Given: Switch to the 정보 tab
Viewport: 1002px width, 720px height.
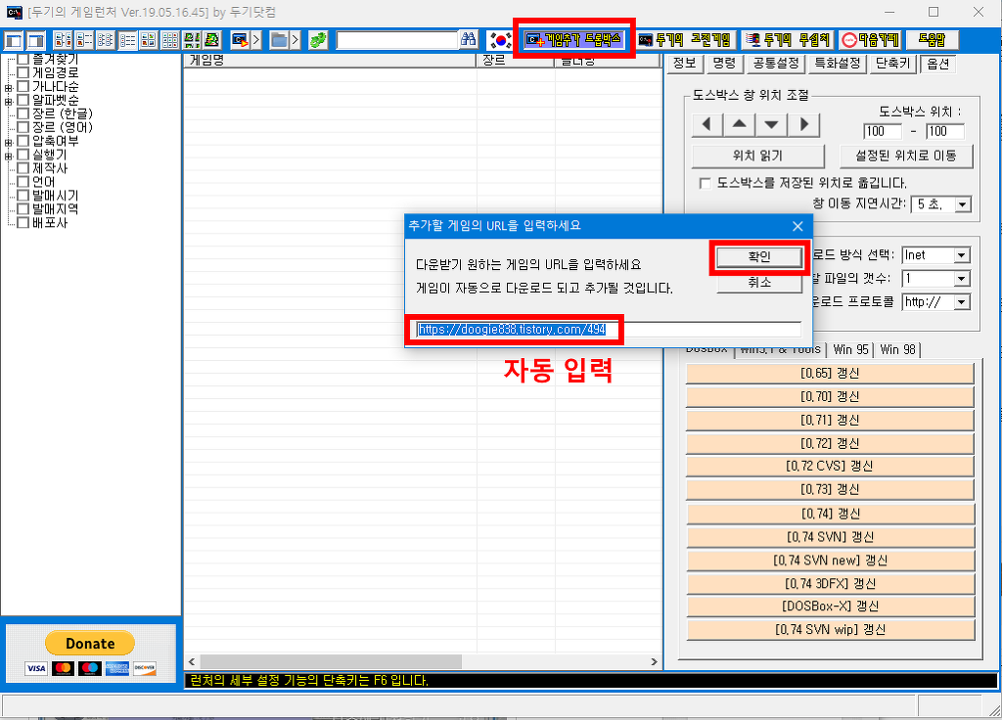Looking at the screenshot, I should tap(685, 64).
